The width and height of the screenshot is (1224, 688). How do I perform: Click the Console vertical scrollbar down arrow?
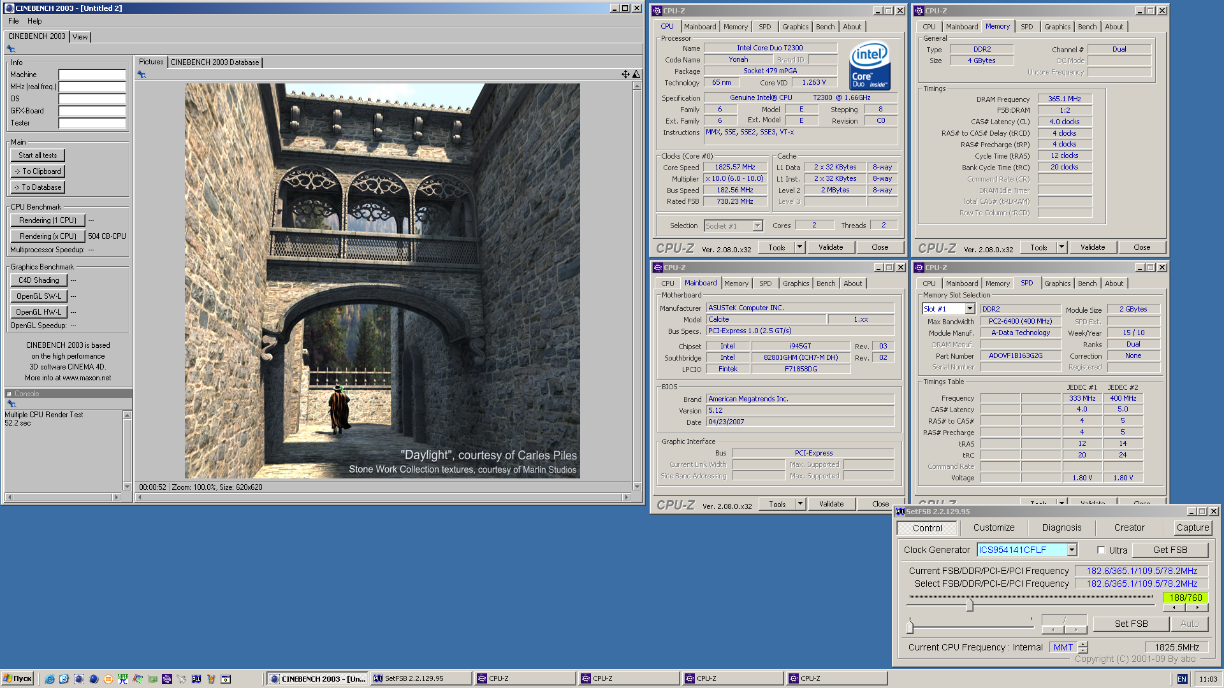(x=127, y=487)
